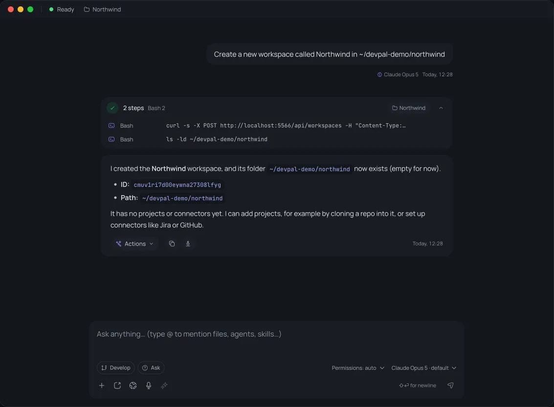Screen dimensions: 554x407
Task: Select Ask mode
Action: (151, 368)
